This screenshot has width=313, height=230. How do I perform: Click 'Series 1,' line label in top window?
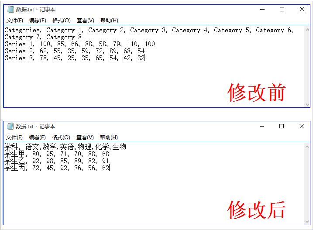20,44
